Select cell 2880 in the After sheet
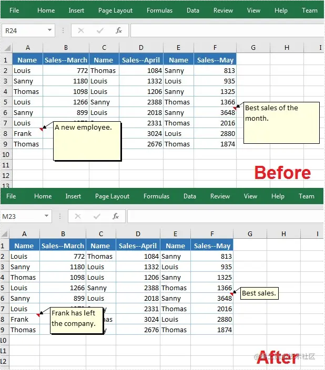325x370 pixels. click(212, 319)
